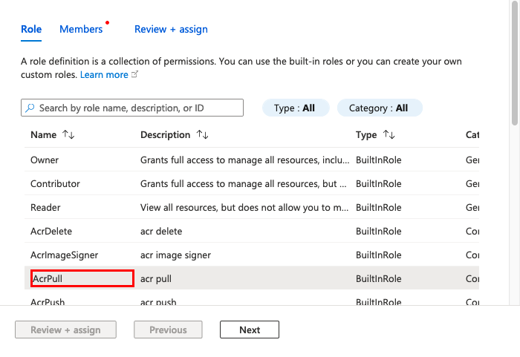Viewport: 520px width, 357px height.
Task: Open the Type filter dropdown
Action: pos(294,108)
